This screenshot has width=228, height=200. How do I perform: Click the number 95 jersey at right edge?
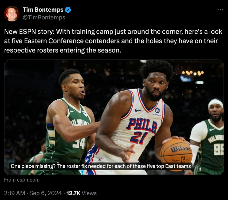218,149
